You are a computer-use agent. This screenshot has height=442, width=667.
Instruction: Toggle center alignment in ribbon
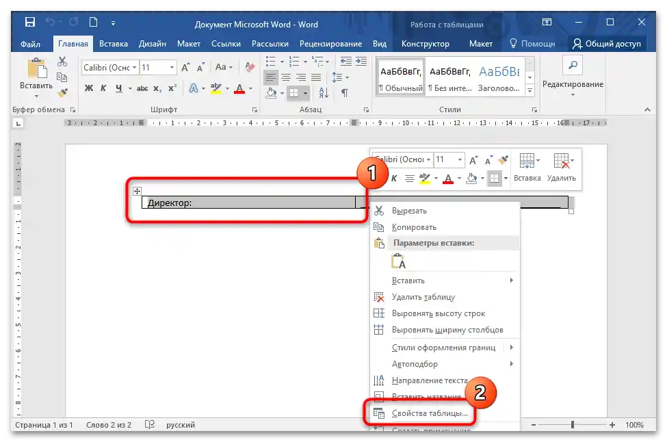coord(286,77)
